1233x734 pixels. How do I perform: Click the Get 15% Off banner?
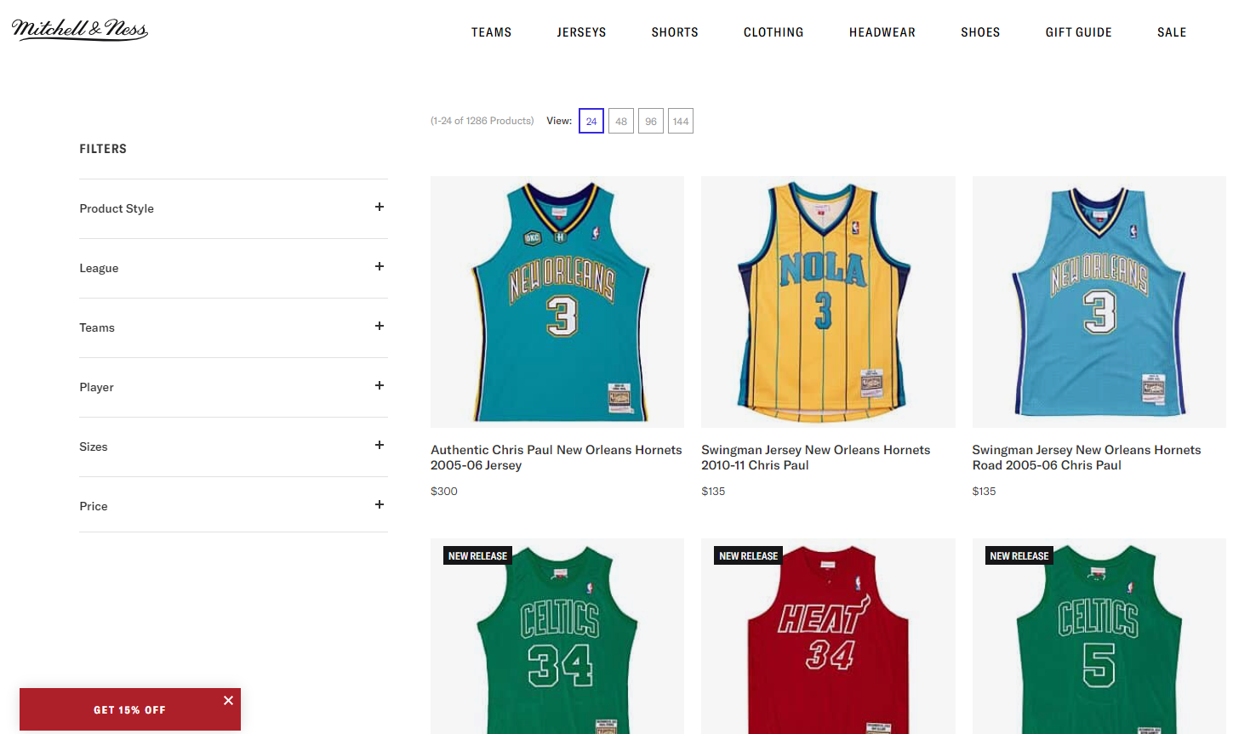[x=129, y=709]
